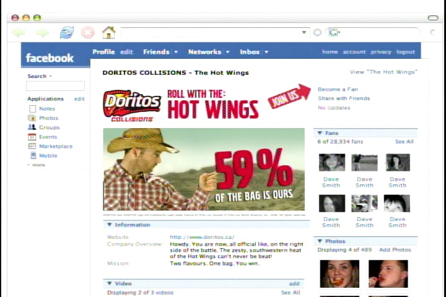Open the privacy link
The width and height of the screenshot is (446, 297).
pos(381,52)
